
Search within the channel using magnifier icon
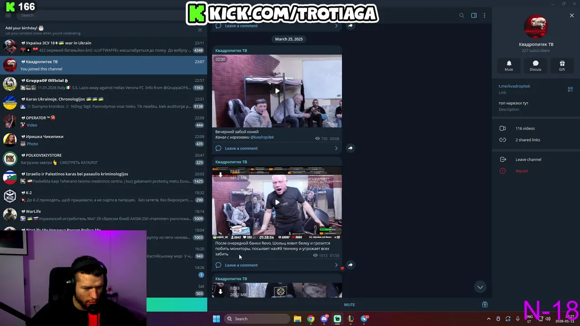pos(462,15)
